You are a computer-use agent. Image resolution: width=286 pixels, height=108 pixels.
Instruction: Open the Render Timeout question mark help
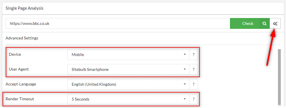tap(193, 99)
